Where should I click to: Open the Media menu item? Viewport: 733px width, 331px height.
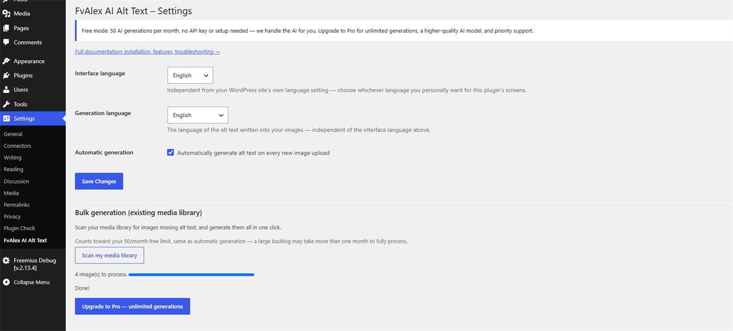[x=33, y=14]
